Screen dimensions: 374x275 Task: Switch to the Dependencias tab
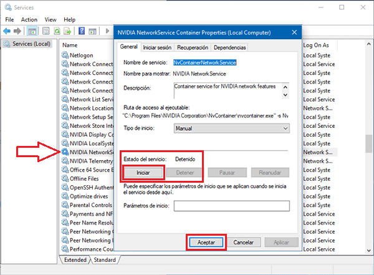[x=229, y=47]
